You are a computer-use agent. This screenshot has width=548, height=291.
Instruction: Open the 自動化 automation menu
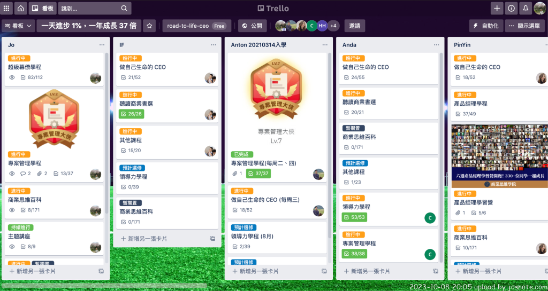(x=486, y=26)
